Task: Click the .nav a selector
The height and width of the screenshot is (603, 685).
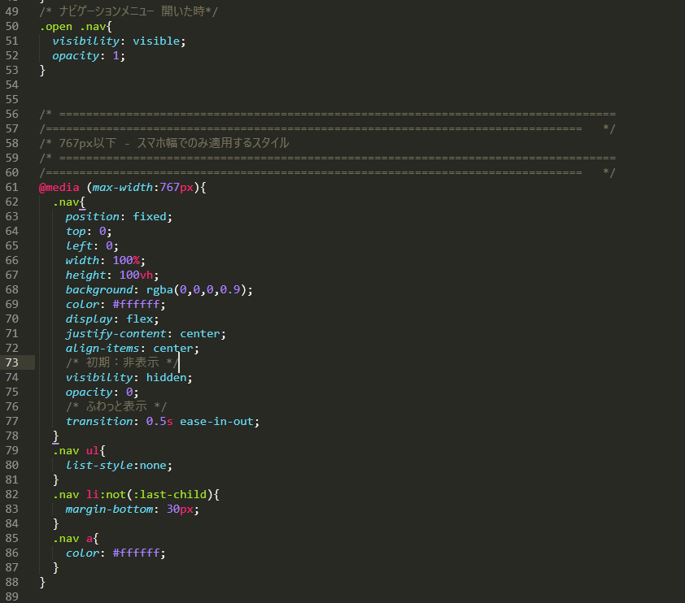Action: tap(72, 539)
